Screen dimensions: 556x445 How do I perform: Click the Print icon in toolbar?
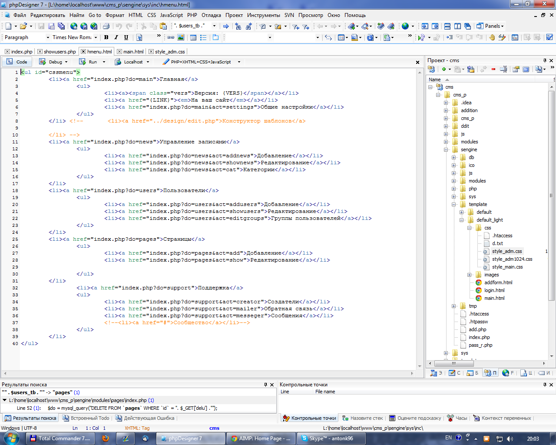[106, 26]
